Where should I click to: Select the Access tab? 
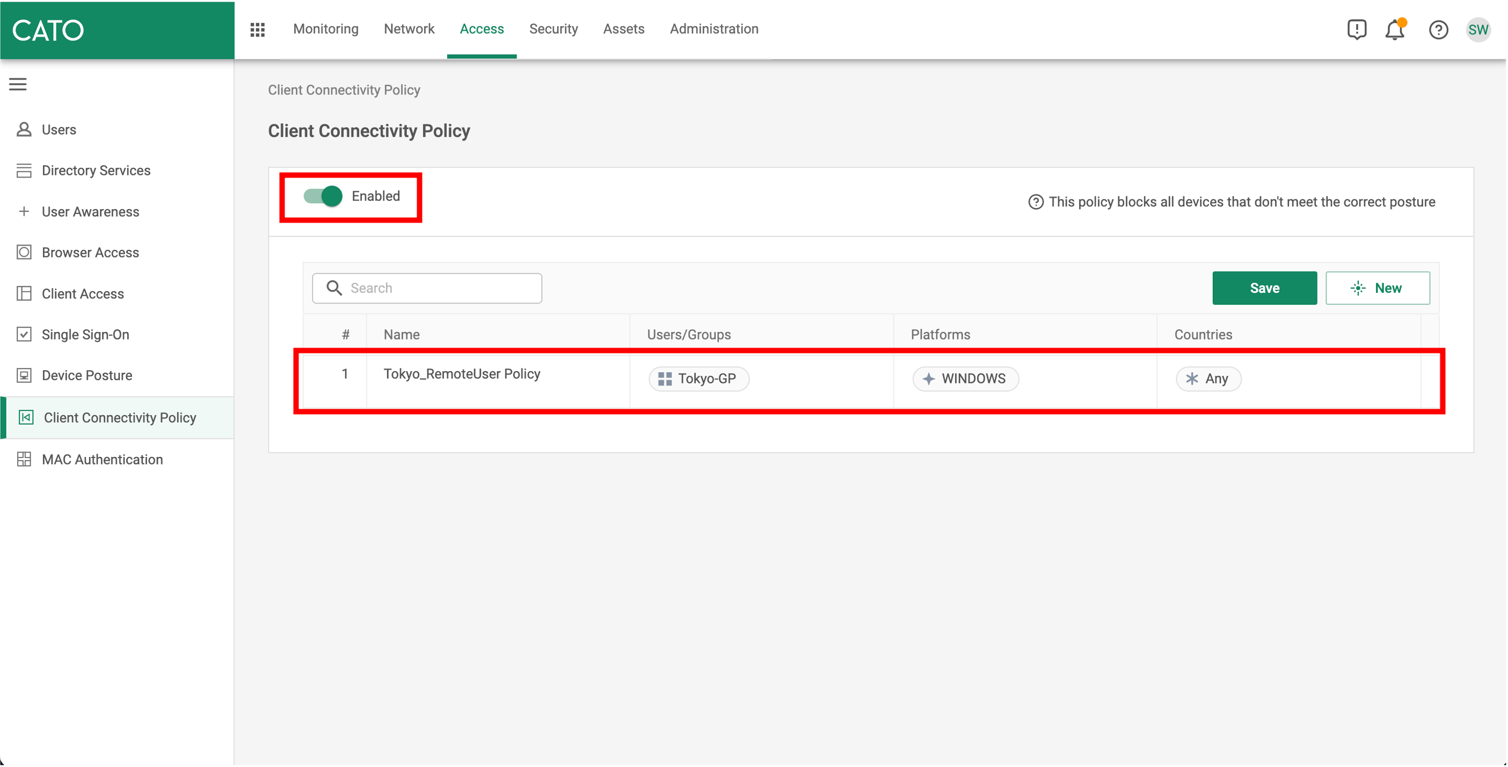click(x=482, y=28)
